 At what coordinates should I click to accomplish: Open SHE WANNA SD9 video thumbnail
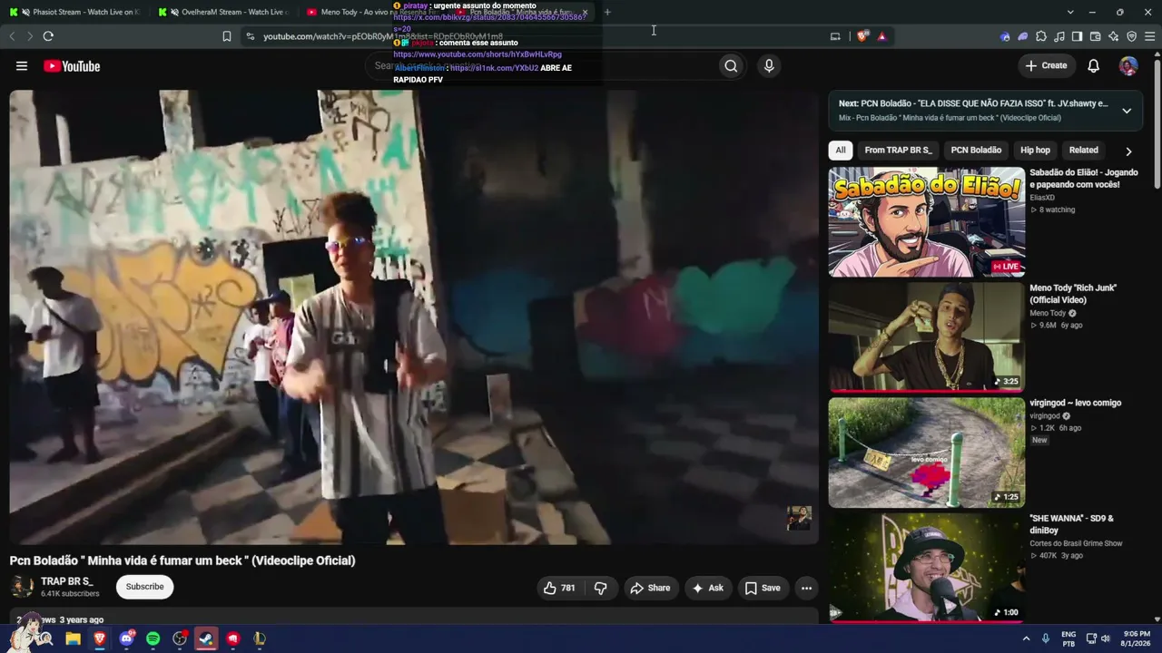926,568
